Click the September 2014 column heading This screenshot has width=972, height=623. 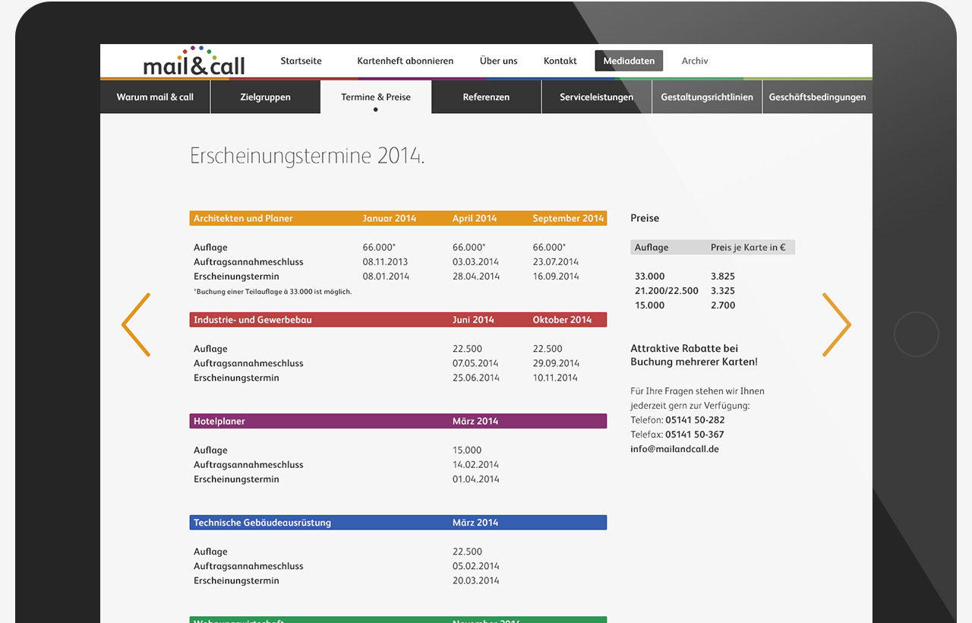tap(568, 218)
